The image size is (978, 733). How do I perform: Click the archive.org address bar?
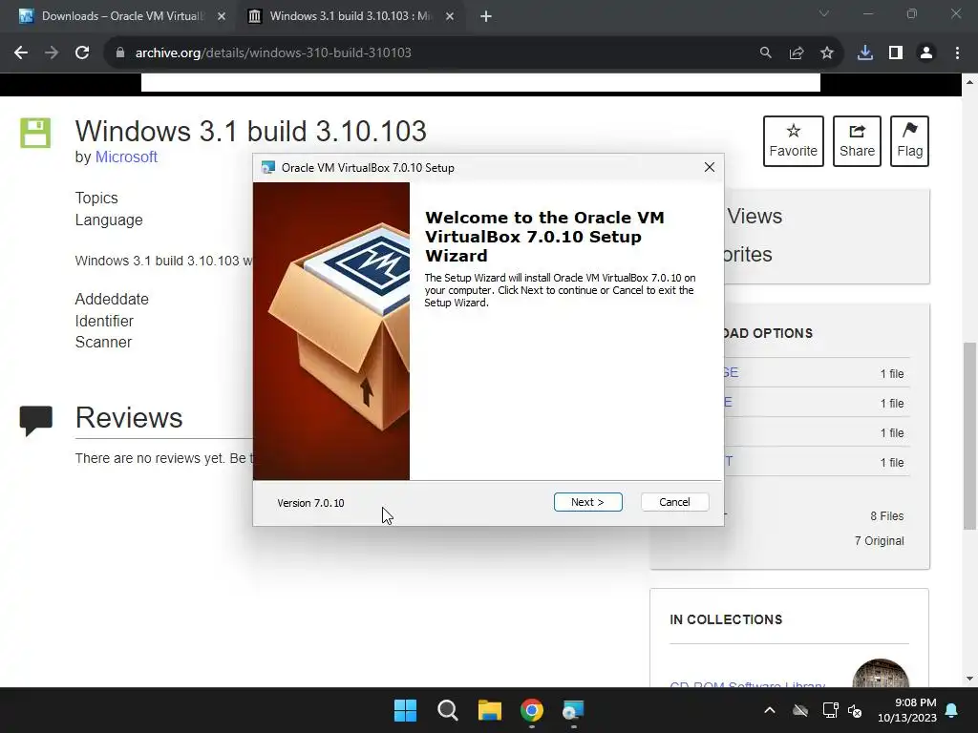(436, 52)
